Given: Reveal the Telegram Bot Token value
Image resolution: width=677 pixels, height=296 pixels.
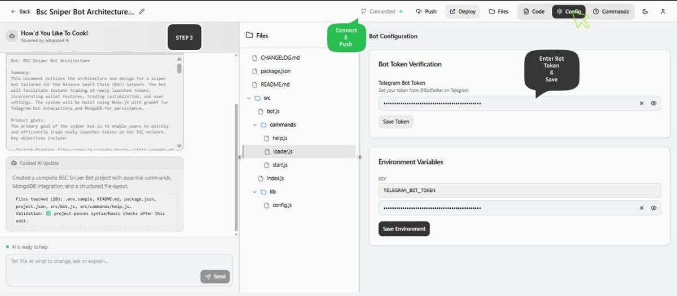Looking at the screenshot, I should tap(653, 104).
